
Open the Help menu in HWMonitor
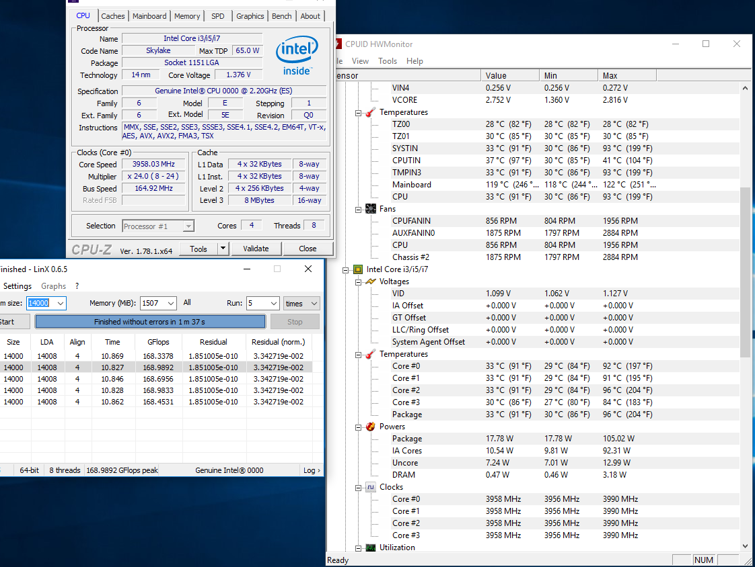point(415,61)
